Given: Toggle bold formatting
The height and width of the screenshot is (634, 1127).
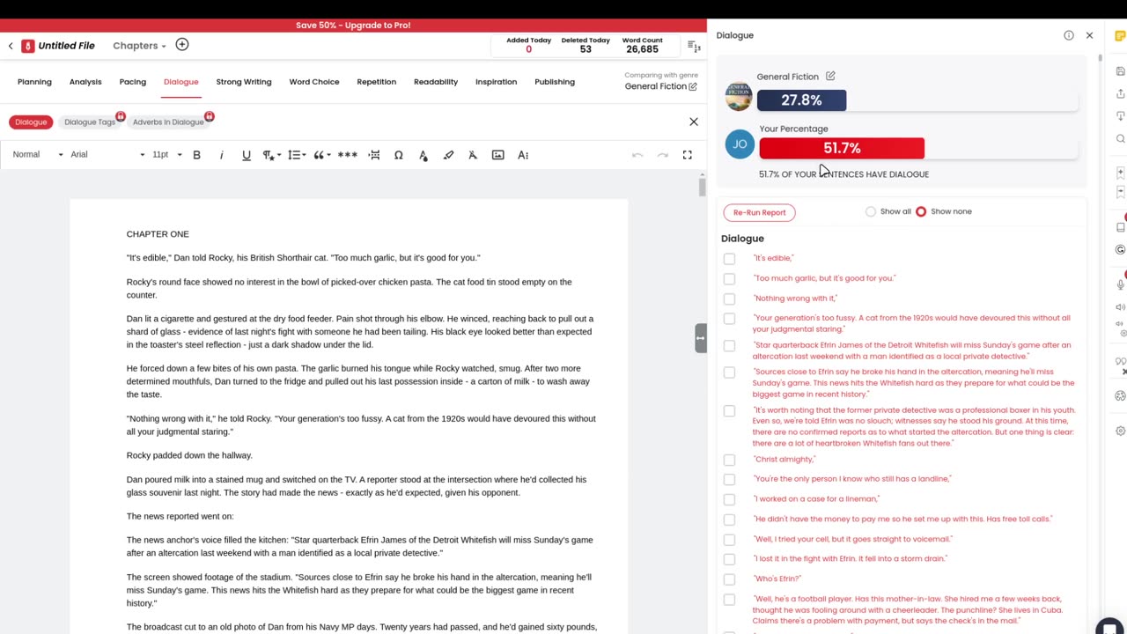Looking at the screenshot, I should [x=196, y=155].
